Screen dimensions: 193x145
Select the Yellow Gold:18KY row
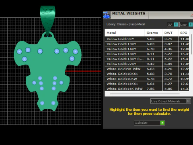click(x=147, y=54)
